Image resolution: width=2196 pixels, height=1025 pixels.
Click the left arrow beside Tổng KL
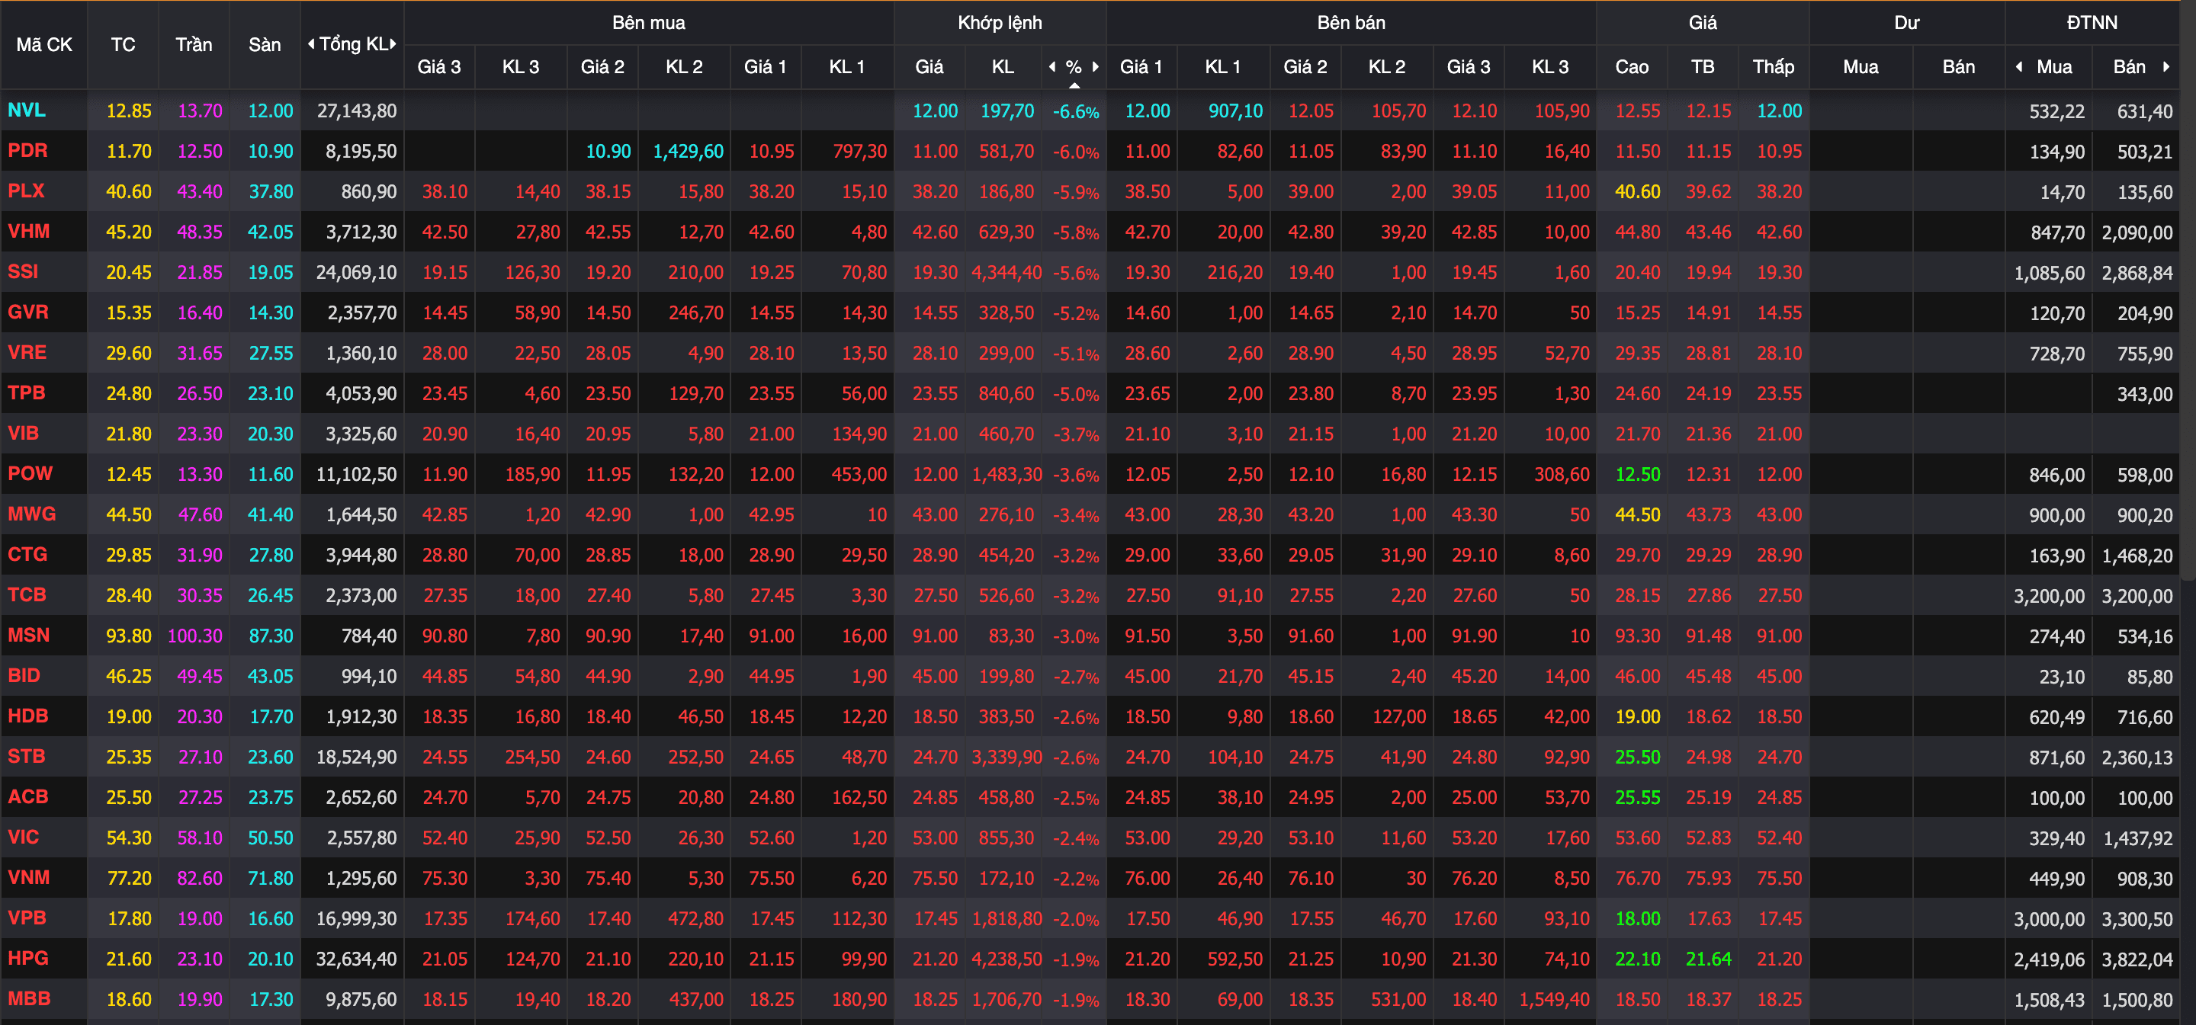coord(311,44)
